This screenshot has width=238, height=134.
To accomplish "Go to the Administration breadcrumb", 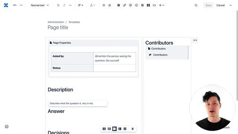I will 56,22.
